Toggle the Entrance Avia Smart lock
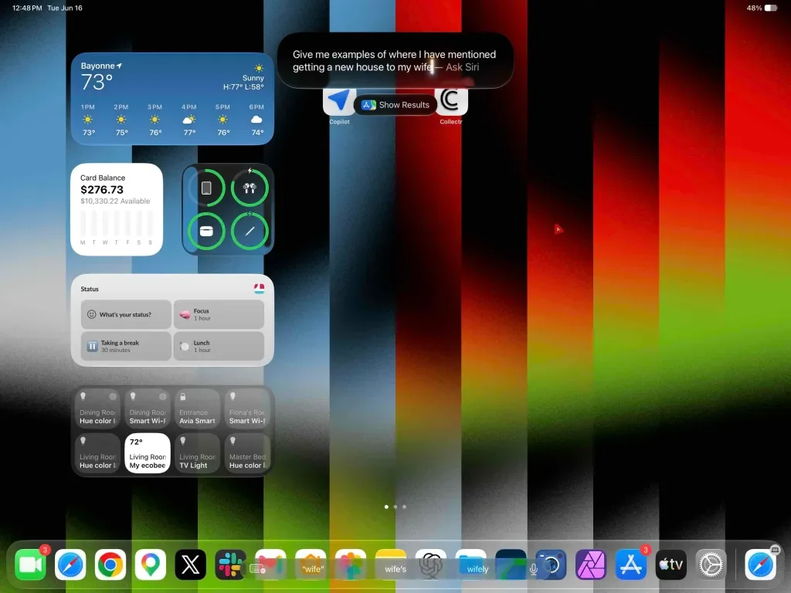This screenshot has height=593, width=791. tap(197, 408)
